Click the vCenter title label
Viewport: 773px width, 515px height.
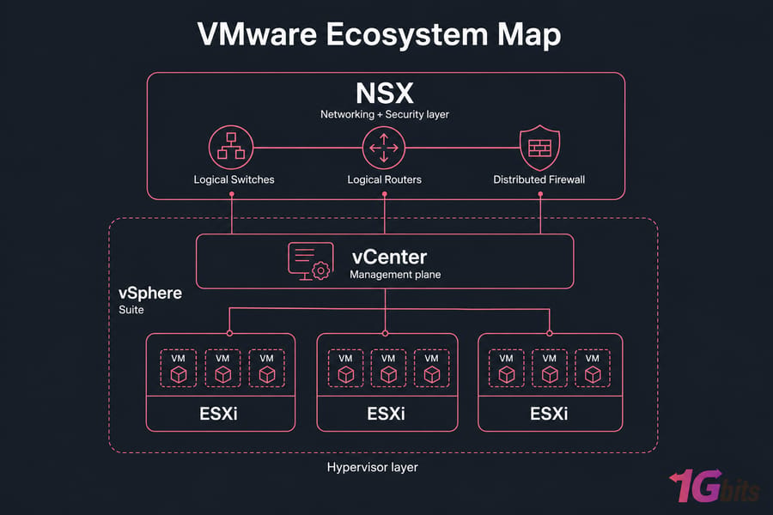pos(389,257)
